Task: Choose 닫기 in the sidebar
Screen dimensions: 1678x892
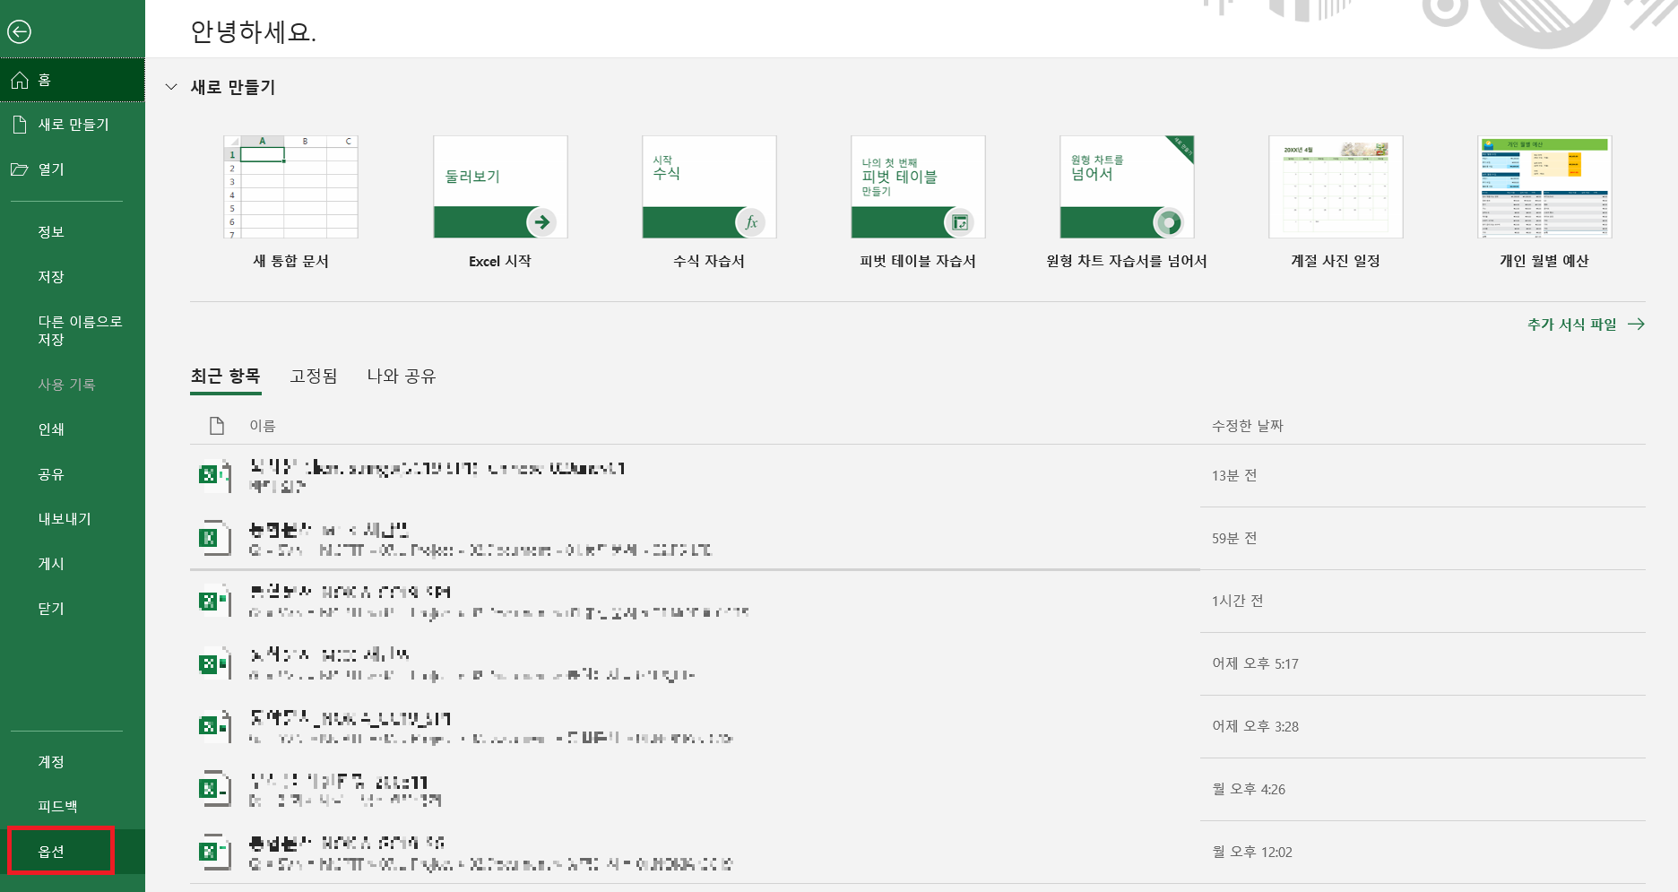Action: 73,609
